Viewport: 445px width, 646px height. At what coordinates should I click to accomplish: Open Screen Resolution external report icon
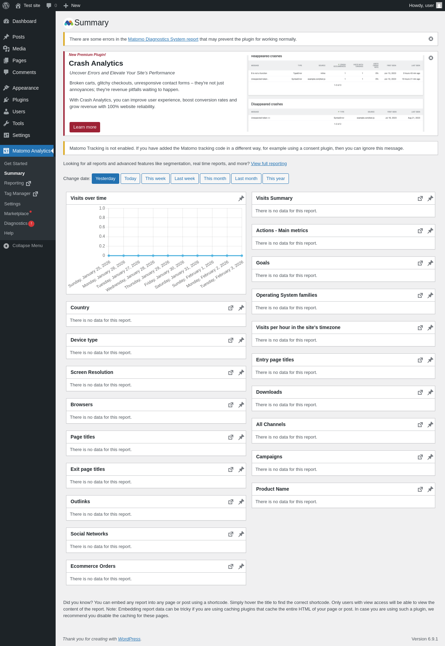(231, 373)
